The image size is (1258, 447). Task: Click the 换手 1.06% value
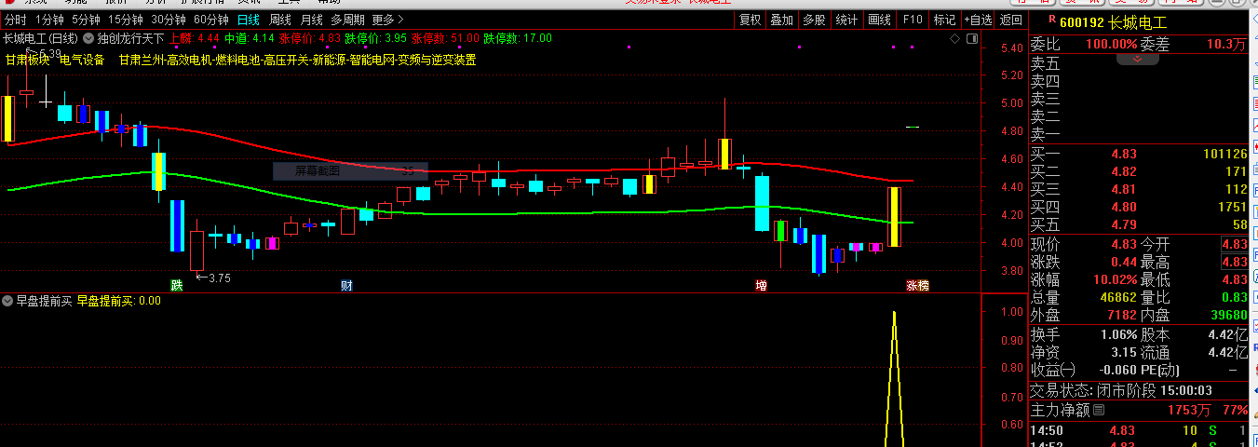1118,334
